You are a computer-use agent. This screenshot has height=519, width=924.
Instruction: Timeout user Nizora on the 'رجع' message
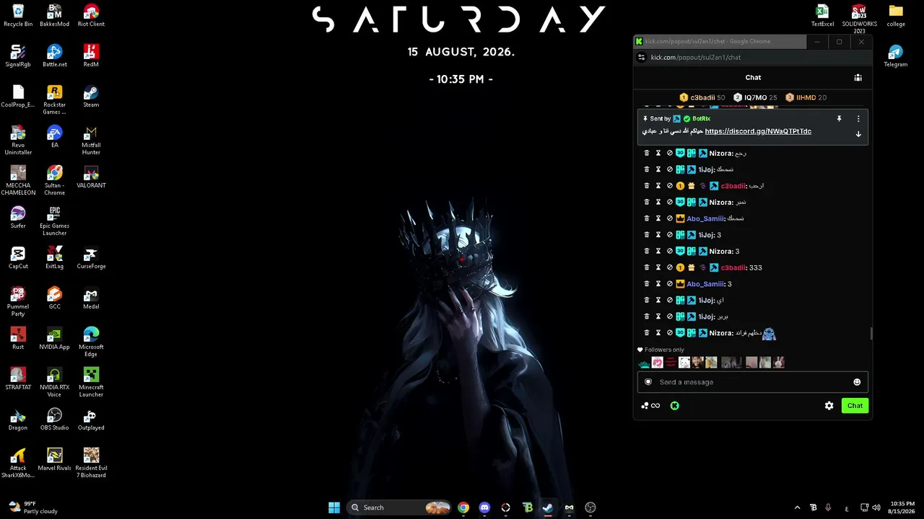coord(658,153)
